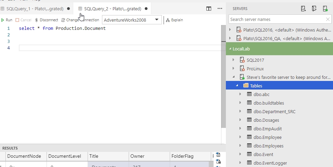The image size is (333, 167).
Task: Click the Plato\SQL2016_QA server icon
Action: [x=239, y=38]
